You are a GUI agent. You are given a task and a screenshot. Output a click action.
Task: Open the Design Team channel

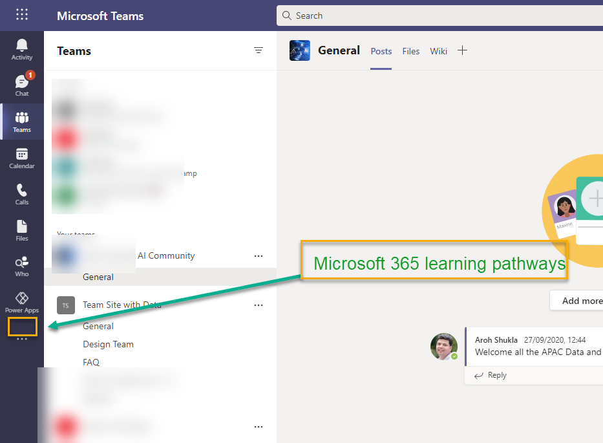pos(108,344)
